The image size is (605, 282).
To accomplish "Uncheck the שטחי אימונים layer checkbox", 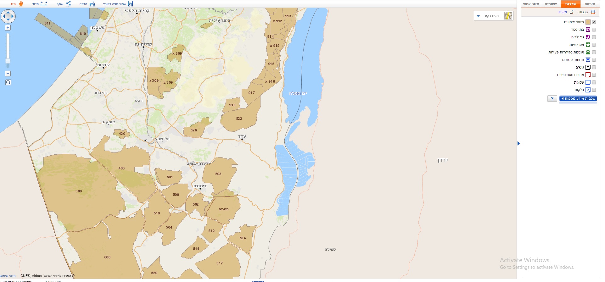I will point(594,22).
